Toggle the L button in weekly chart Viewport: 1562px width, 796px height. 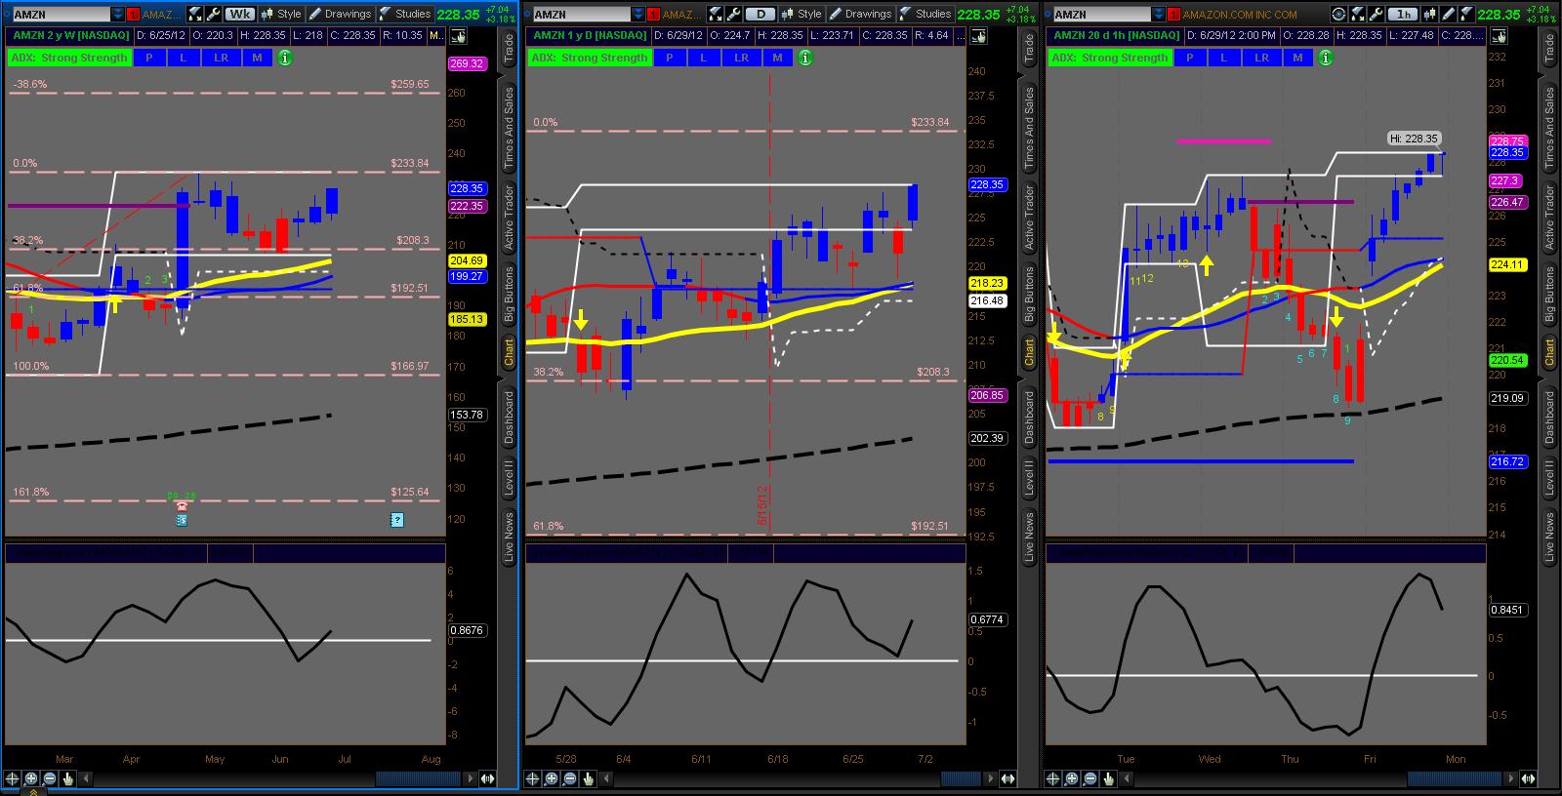click(x=183, y=58)
